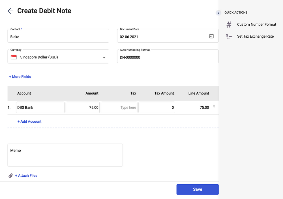Select Custom Number Format from Quick Actions
The width and height of the screenshot is (283, 199).
(x=256, y=24)
